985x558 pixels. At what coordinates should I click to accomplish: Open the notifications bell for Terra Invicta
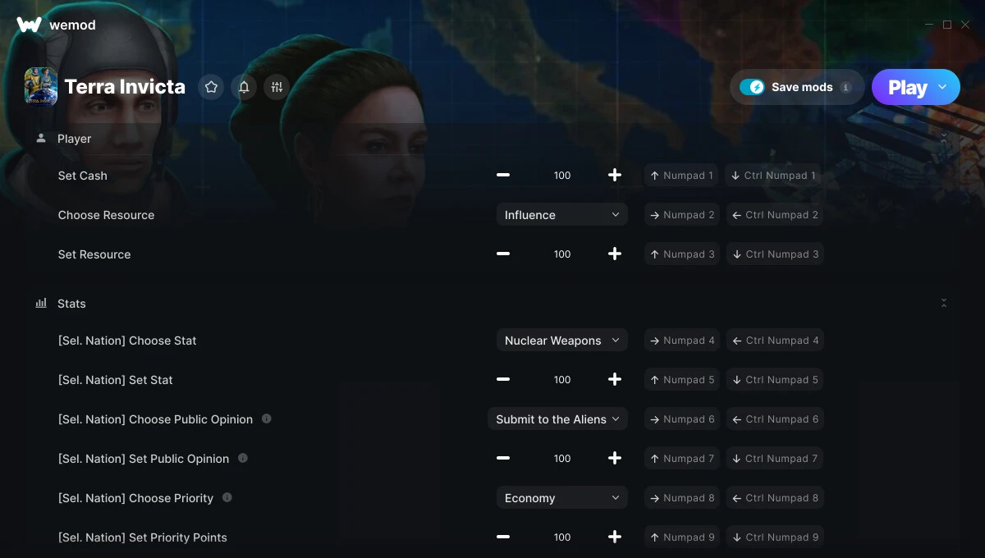pos(244,87)
